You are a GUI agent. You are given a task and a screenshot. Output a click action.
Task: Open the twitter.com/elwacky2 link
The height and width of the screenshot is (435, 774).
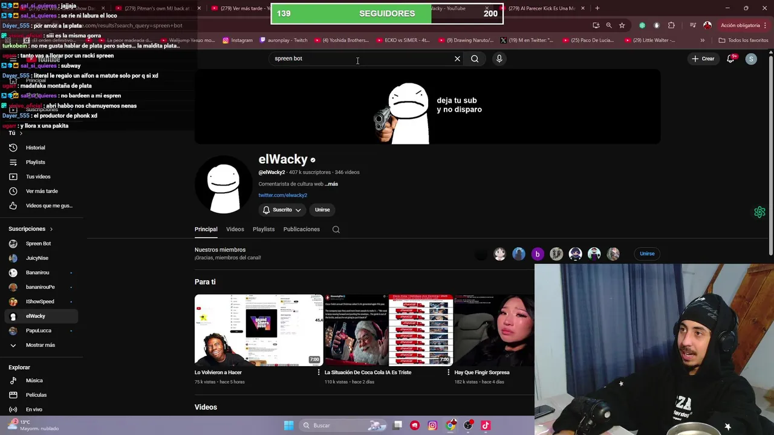tap(282, 195)
